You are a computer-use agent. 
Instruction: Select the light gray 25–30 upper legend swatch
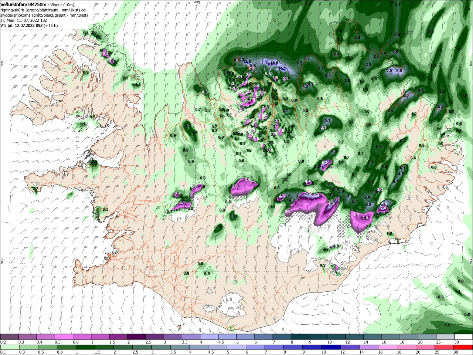(x=445, y=337)
